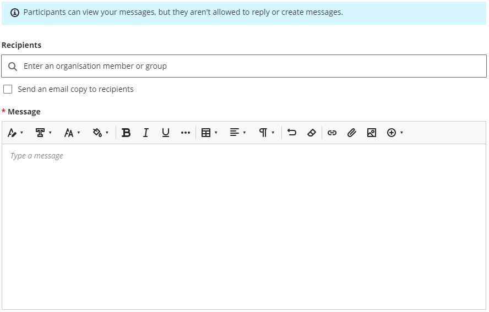Attach a file with the paperclip
Image resolution: width=489 pixels, height=312 pixels.
tap(352, 133)
